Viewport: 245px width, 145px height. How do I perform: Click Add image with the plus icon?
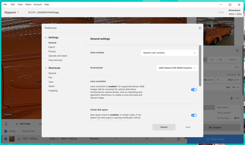pos(23,124)
